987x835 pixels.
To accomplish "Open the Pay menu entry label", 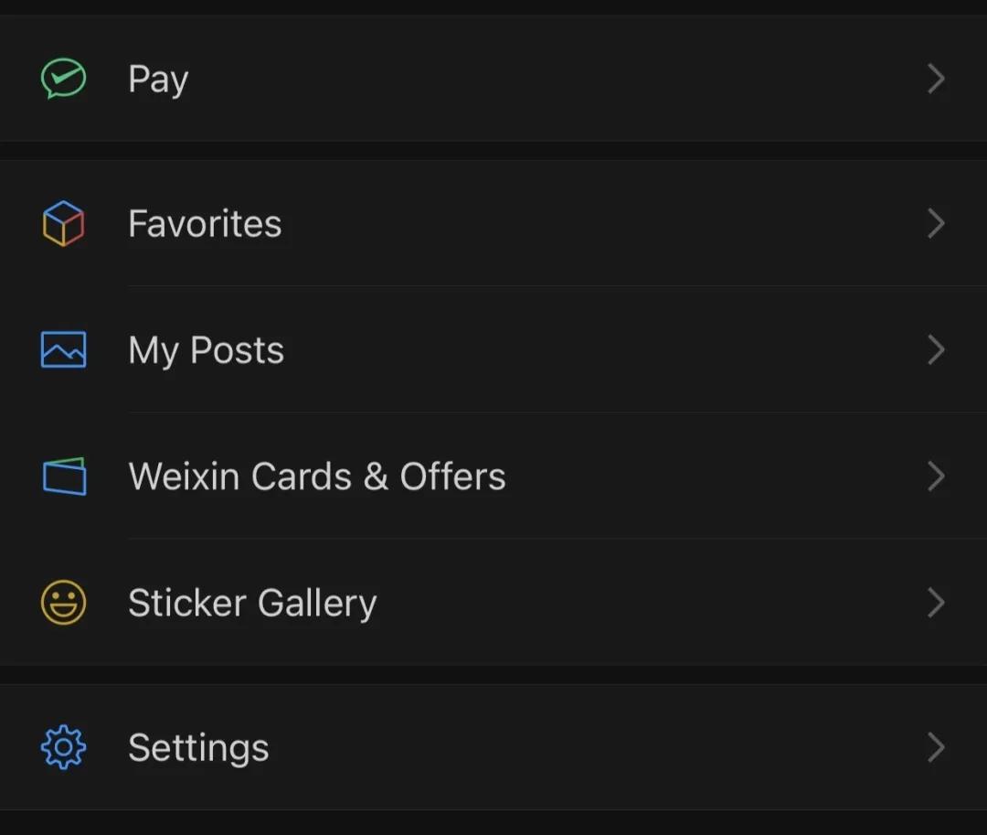I will point(158,80).
